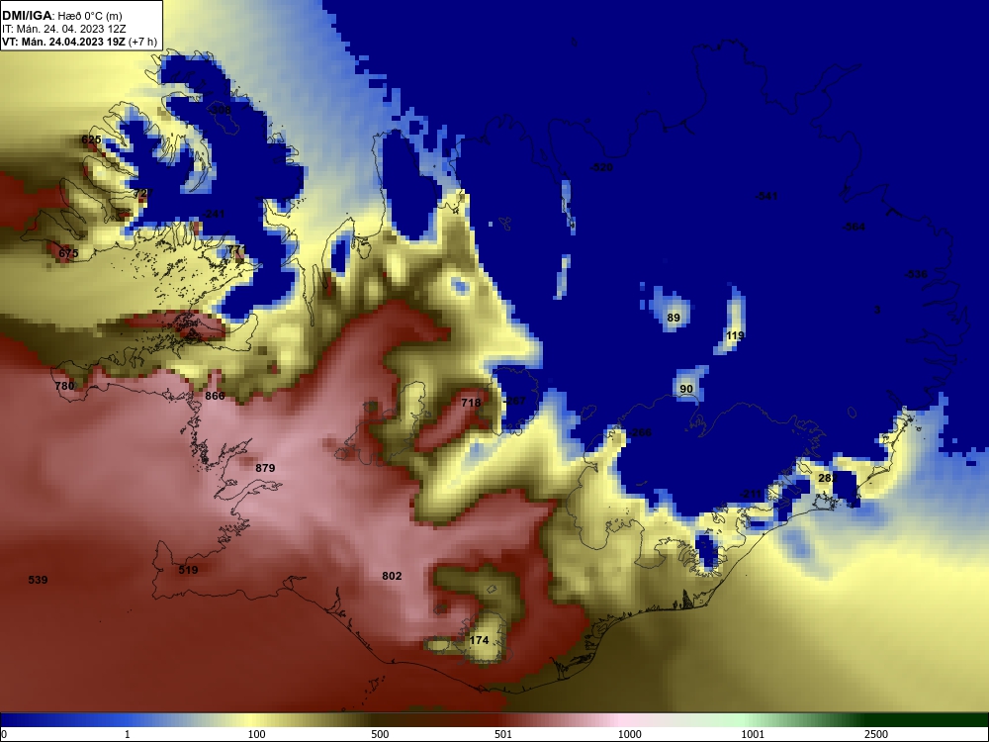Click the legend label 1001
The height and width of the screenshot is (742, 989).
(x=753, y=734)
